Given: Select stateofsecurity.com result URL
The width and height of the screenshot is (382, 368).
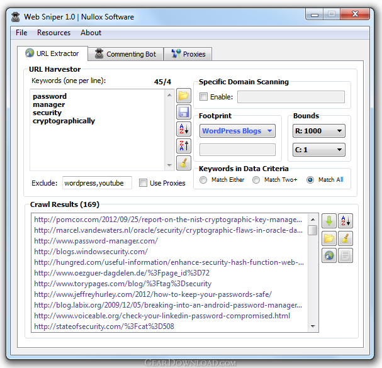Looking at the screenshot, I should pos(104,326).
